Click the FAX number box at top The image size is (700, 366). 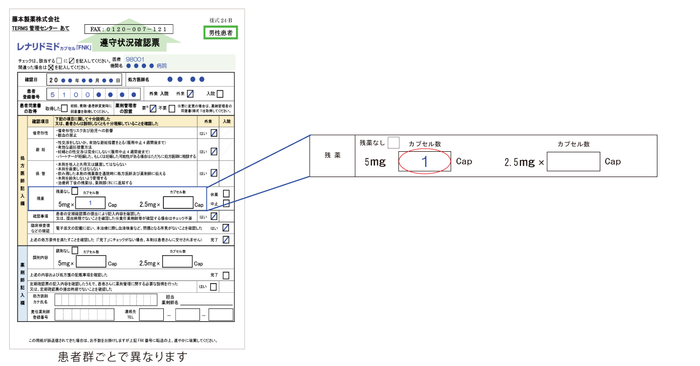(129, 29)
